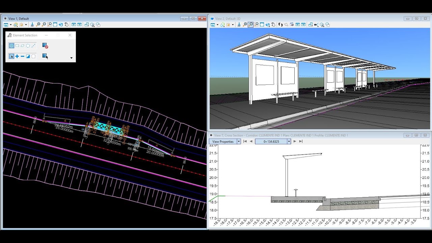The height and width of the screenshot is (243, 432).
Task: Expand View Properties dropdown arrow
Action: pyautogui.click(x=239, y=141)
